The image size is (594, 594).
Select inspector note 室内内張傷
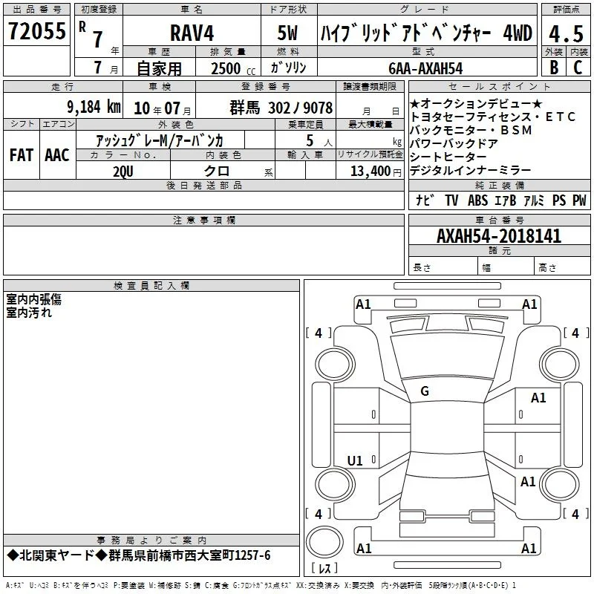click(33, 299)
